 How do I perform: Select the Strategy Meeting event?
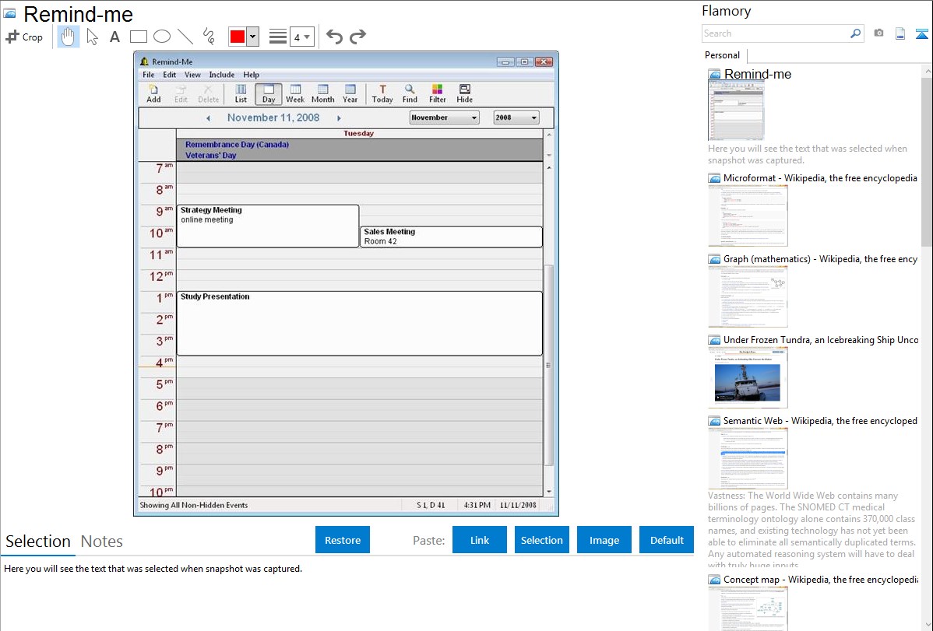pyautogui.click(x=268, y=226)
